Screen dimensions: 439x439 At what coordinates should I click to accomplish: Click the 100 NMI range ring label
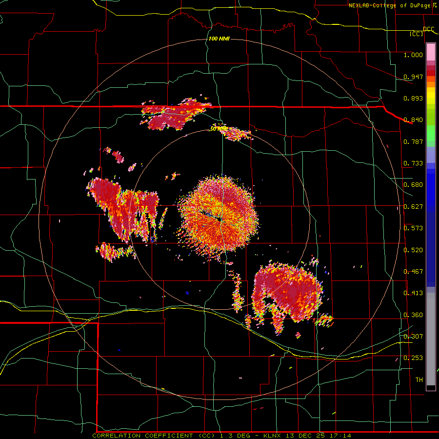pos(219,39)
